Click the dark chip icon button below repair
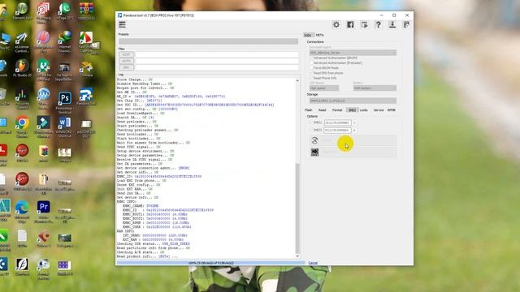 pyautogui.click(x=314, y=152)
